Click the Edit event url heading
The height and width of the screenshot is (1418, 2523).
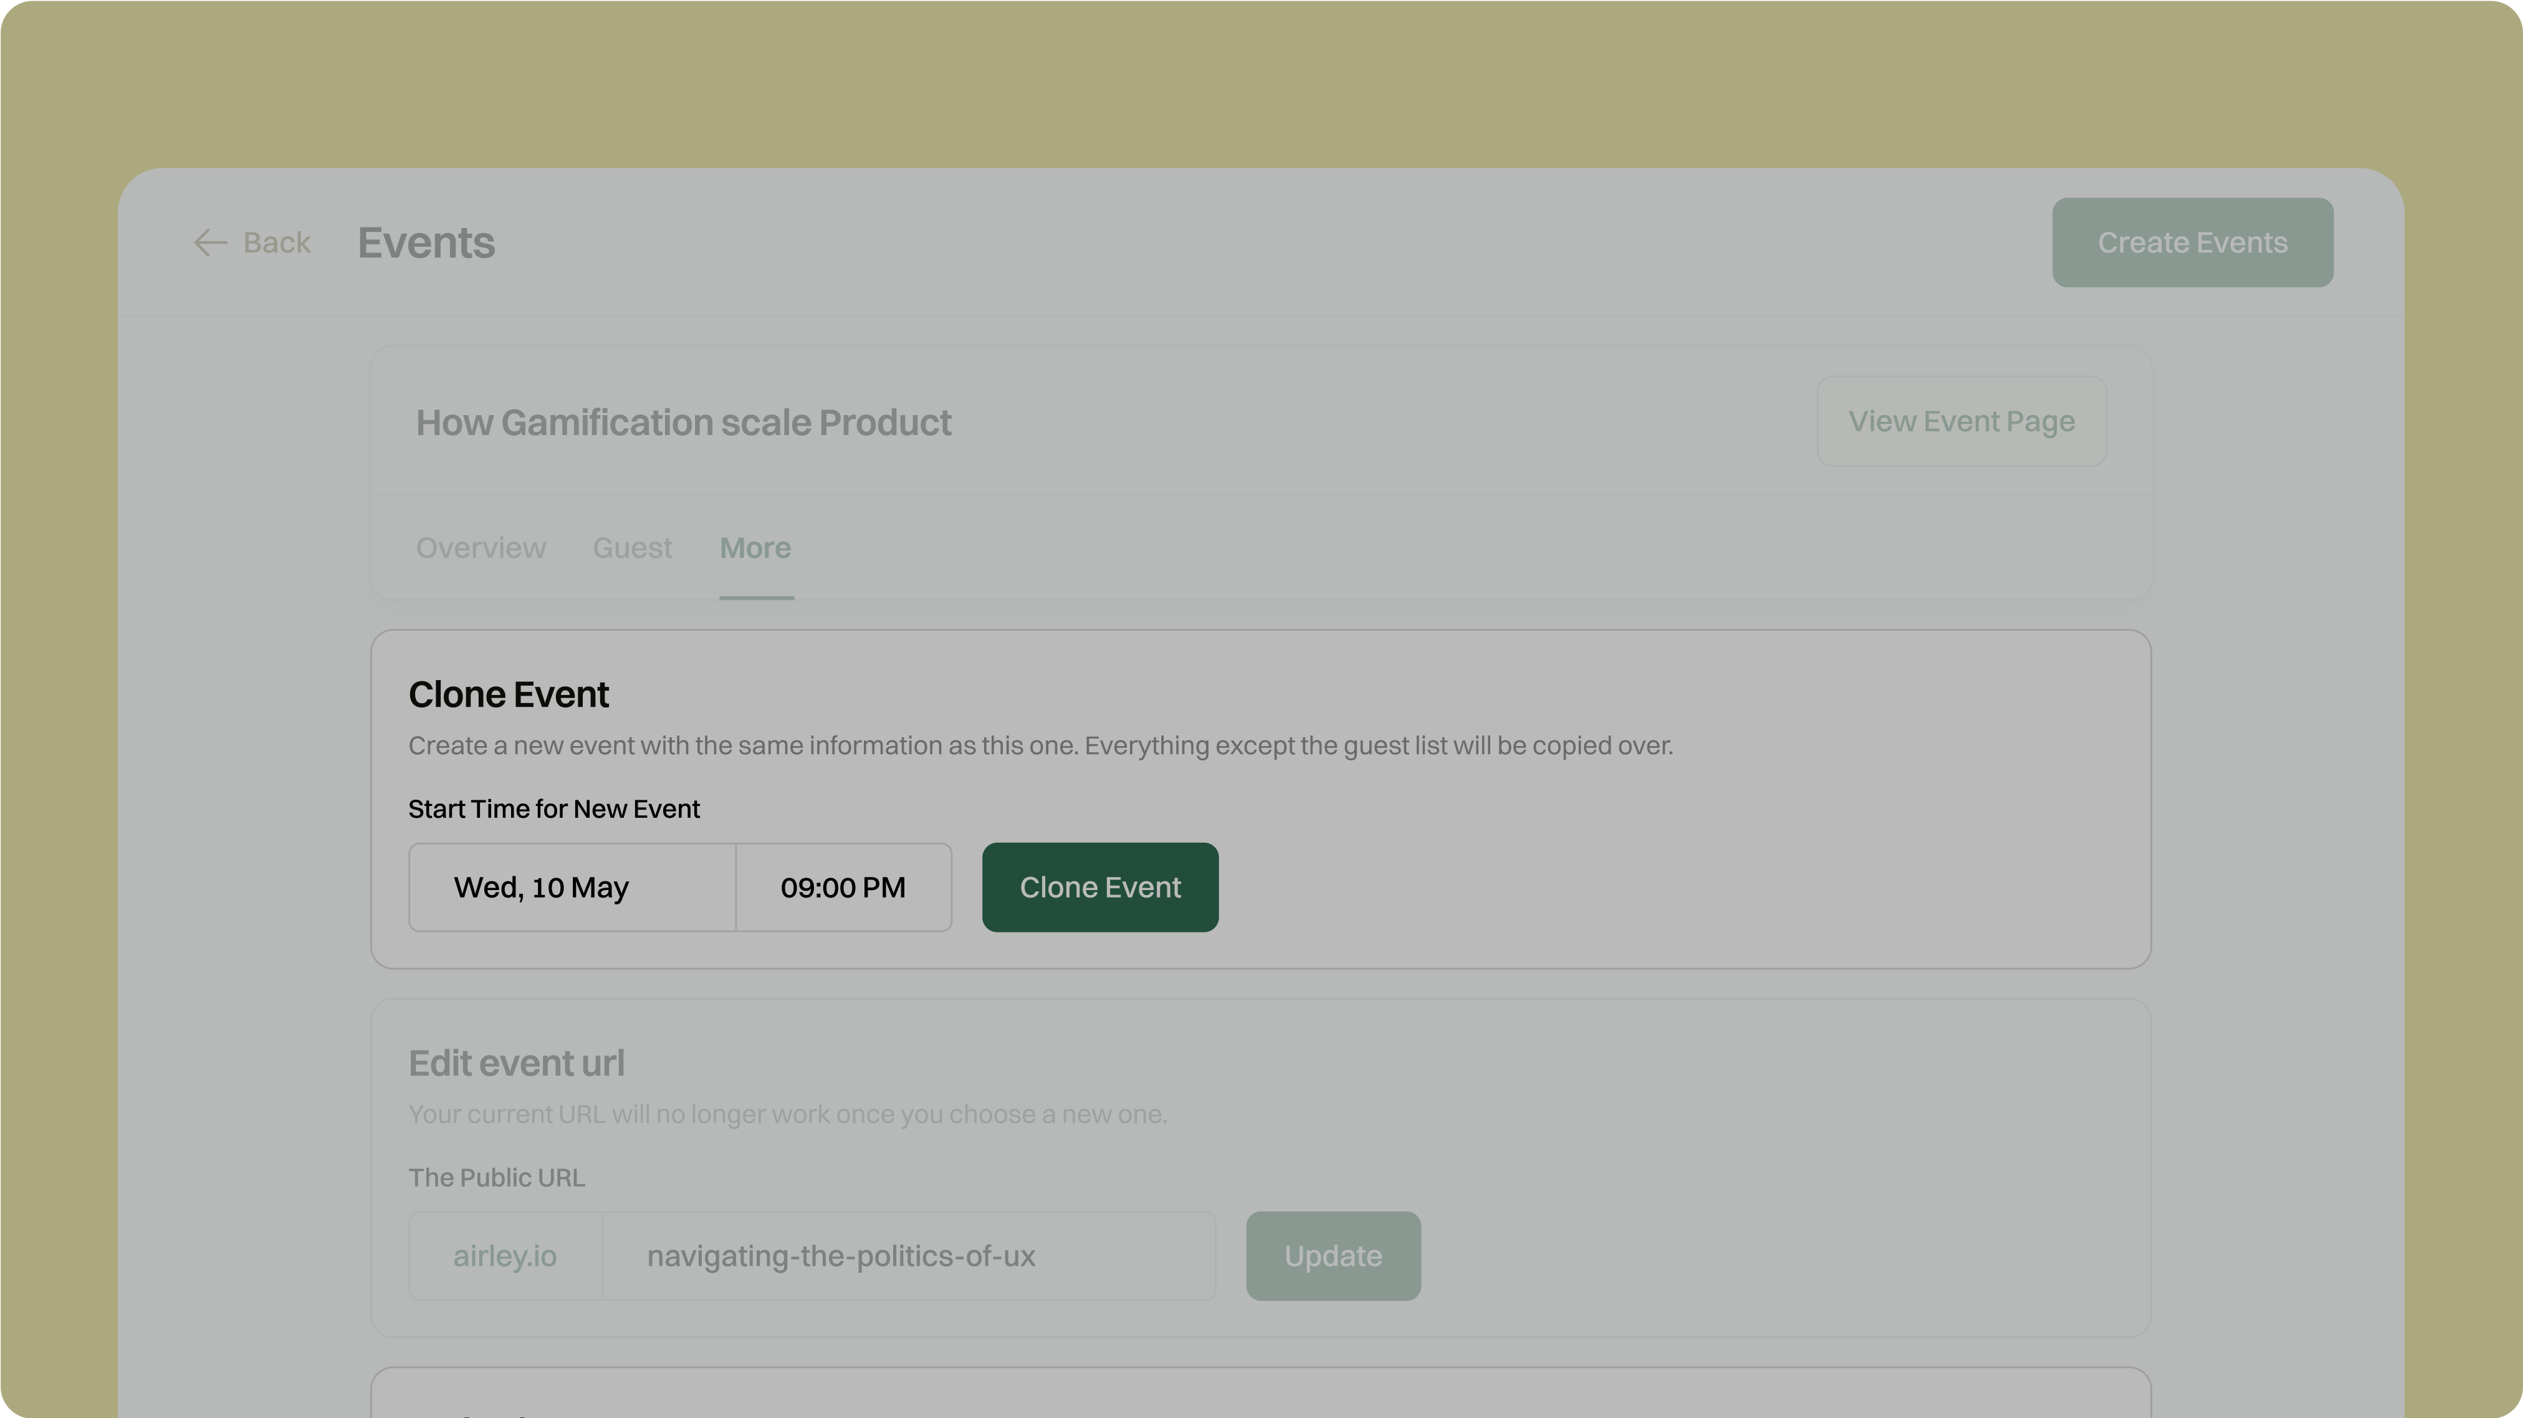(x=516, y=1063)
